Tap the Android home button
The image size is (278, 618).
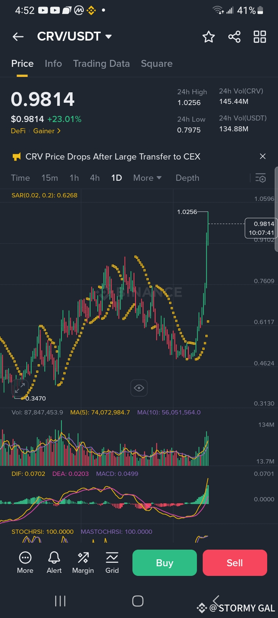pyautogui.click(x=138, y=601)
